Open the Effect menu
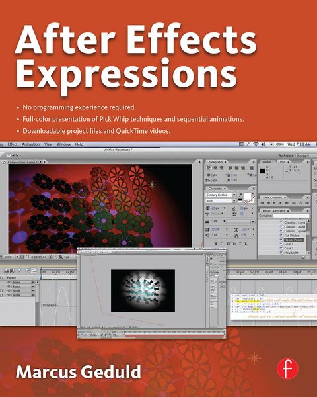 pyautogui.click(x=13, y=144)
